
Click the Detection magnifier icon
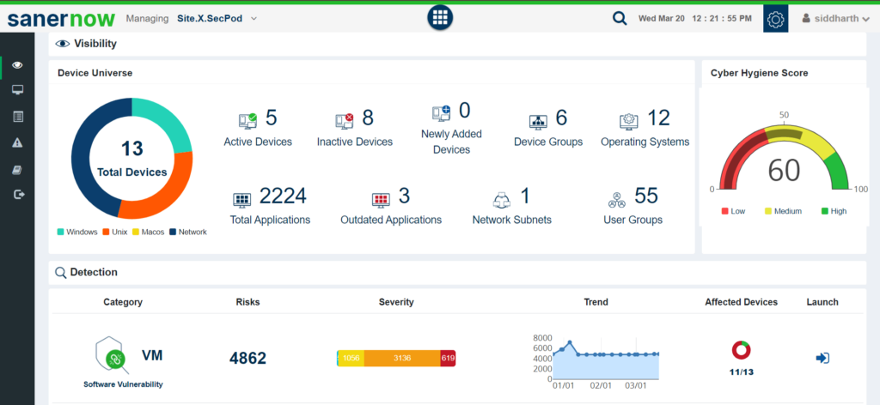pyautogui.click(x=61, y=273)
